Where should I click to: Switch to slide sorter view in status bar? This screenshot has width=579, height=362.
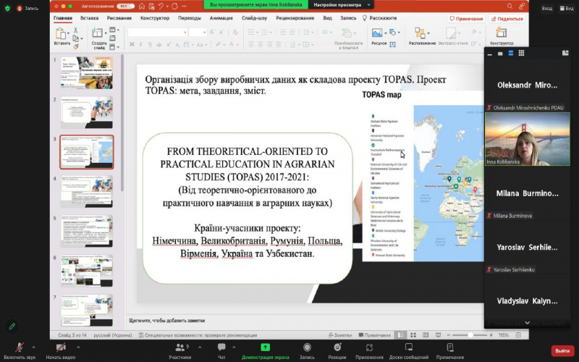tap(413, 335)
